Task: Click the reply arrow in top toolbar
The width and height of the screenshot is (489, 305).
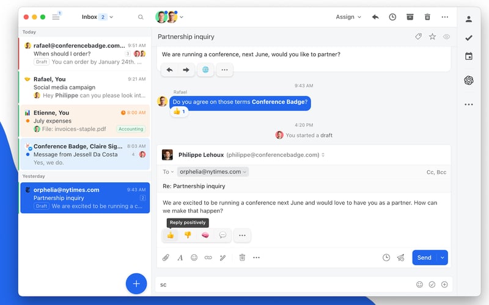Action: (x=375, y=17)
